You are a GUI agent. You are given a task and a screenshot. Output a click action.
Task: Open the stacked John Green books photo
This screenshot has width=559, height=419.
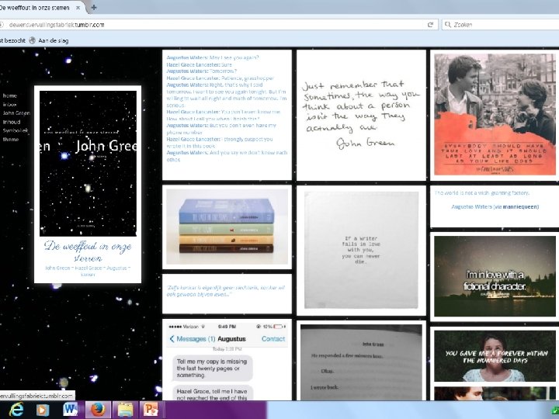(227, 227)
